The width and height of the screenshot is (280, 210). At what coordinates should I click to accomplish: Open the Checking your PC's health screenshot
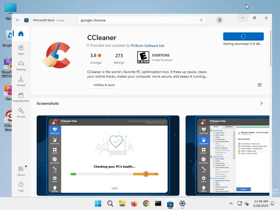(x=108, y=156)
